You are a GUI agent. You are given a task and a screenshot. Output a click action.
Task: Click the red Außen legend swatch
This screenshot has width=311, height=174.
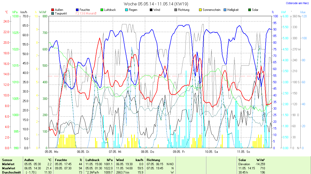[53, 10]
